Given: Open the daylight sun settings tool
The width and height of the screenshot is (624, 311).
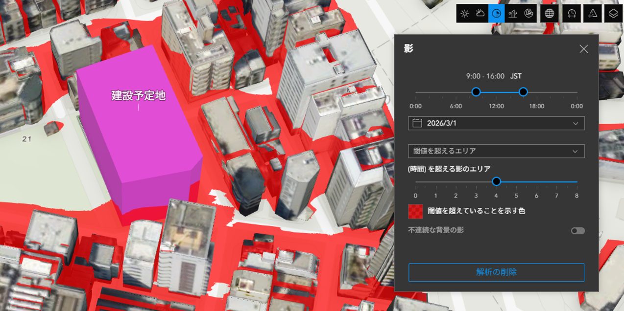Looking at the screenshot, I should 465,14.
